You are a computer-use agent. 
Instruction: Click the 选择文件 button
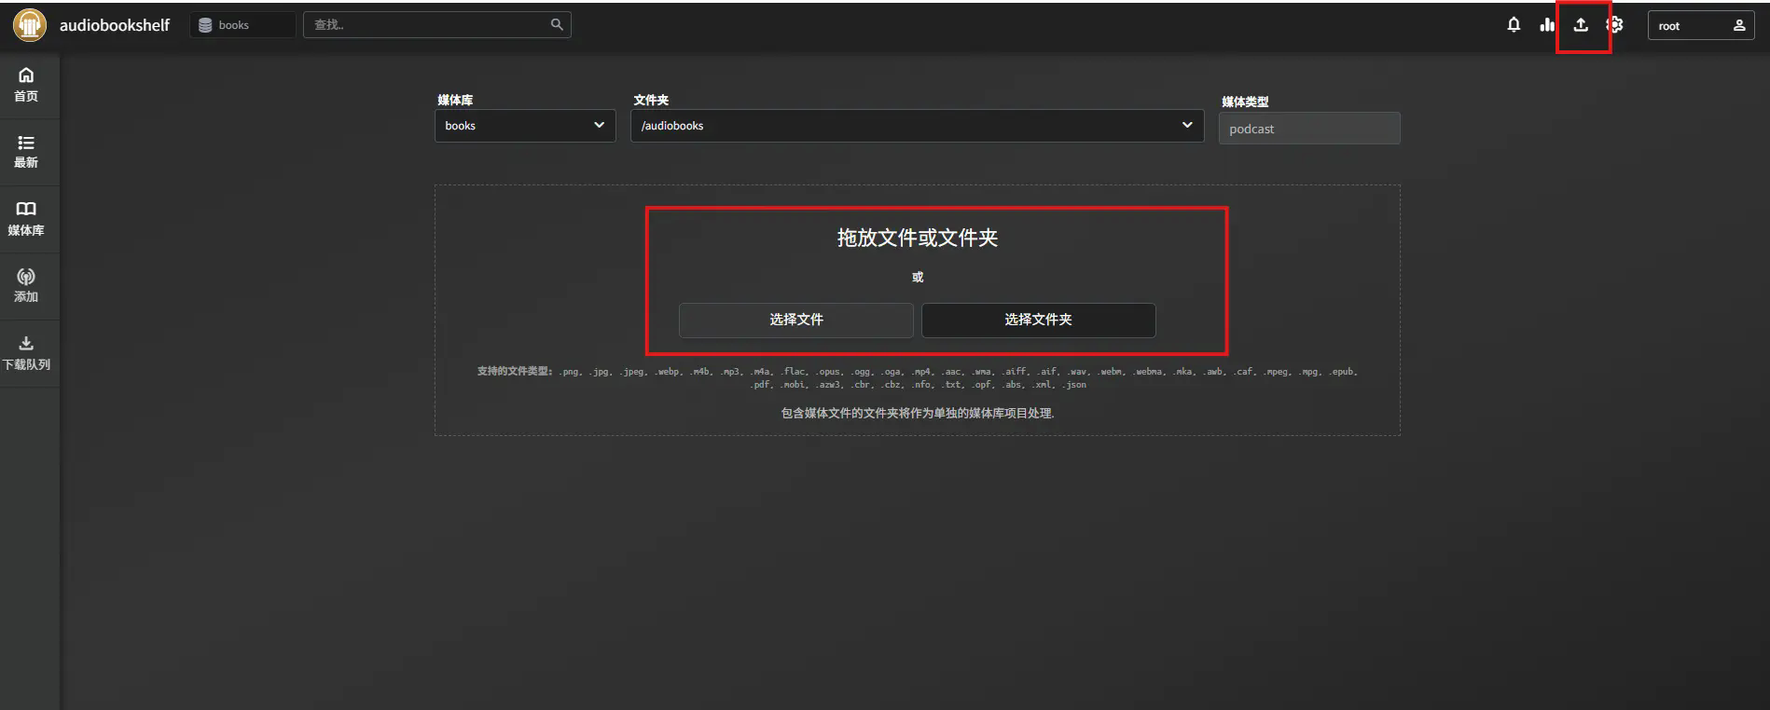(x=795, y=320)
